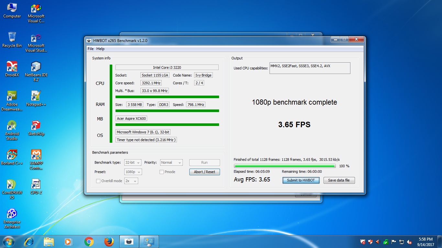Launch Droid4X from the desktop

click(x=12, y=69)
